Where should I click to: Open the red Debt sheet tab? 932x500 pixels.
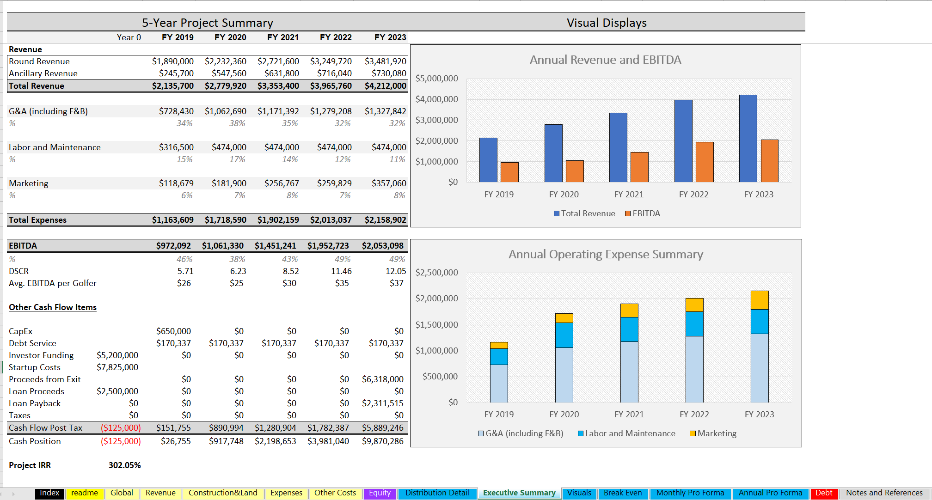[x=824, y=493]
